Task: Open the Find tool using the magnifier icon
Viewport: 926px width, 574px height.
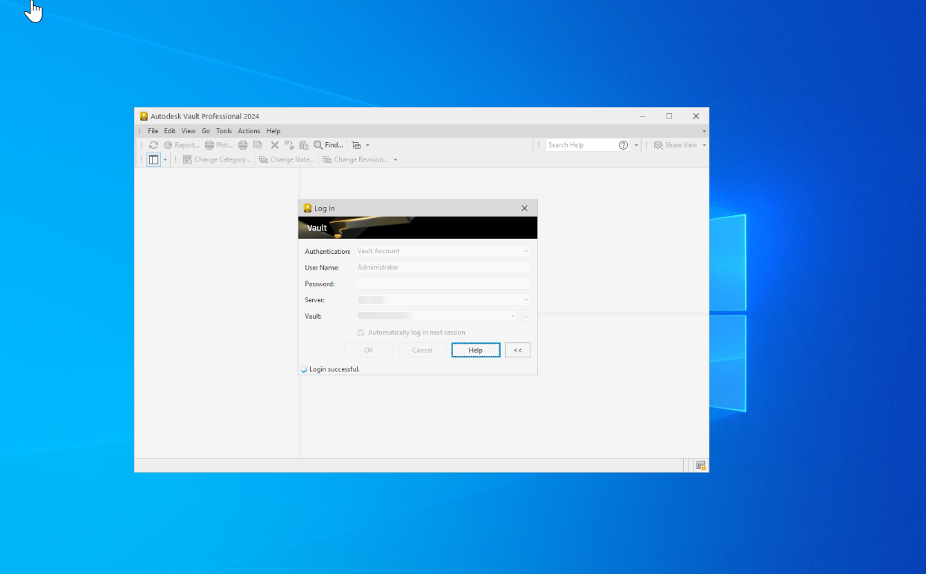Action: [320, 144]
